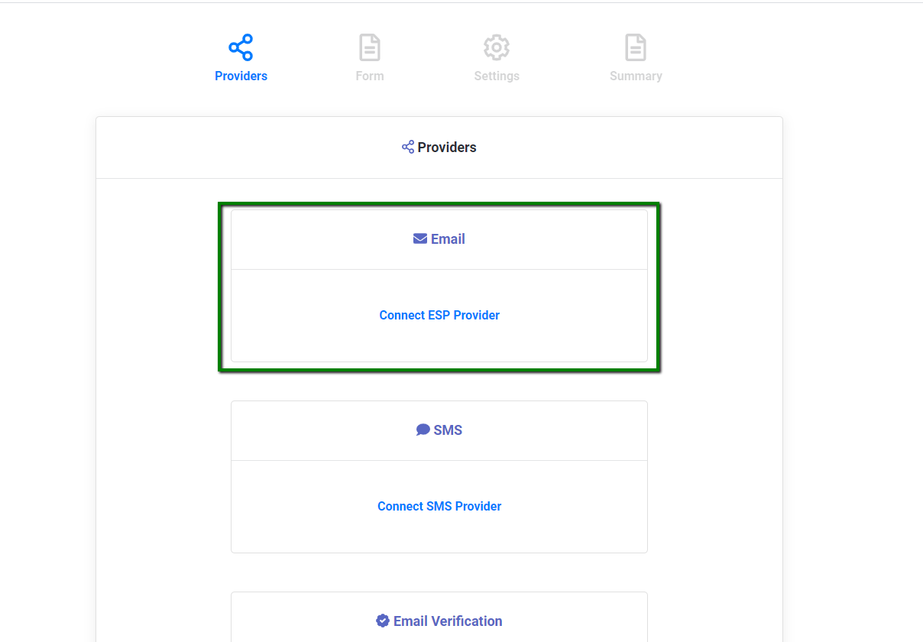Switch to the Form step
The width and height of the screenshot is (923, 642).
coord(370,76)
